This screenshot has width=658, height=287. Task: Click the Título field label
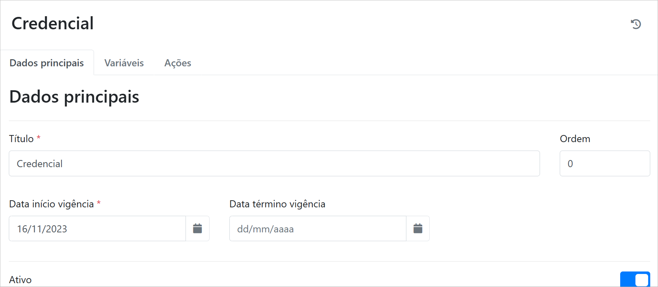point(21,139)
